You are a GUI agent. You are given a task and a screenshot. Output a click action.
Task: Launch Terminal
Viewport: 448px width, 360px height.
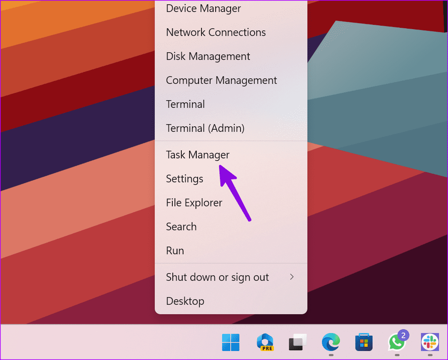coord(185,104)
